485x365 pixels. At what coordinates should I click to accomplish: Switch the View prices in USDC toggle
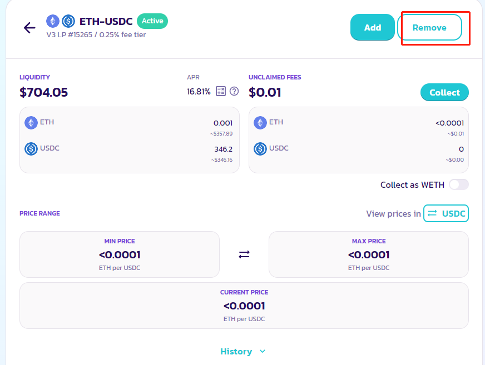tap(446, 213)
